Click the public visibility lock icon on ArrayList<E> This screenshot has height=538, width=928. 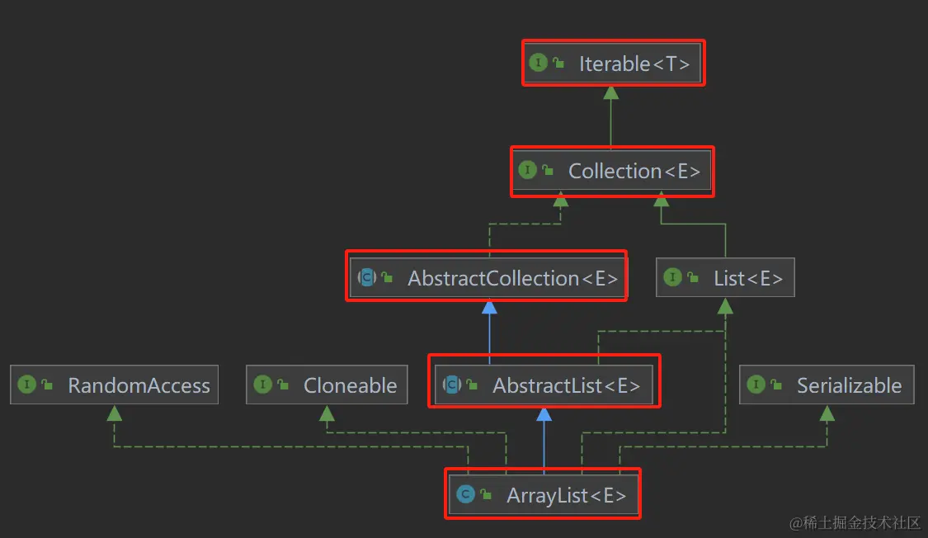pyautogui.click(x=486, y=494)
